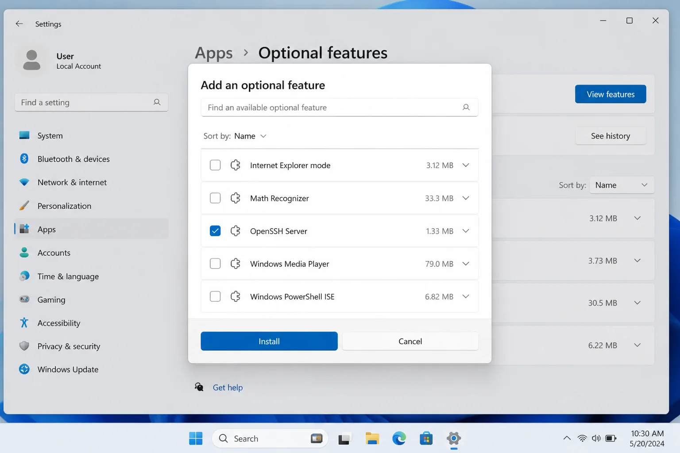Click the user avatar picture
Image resolution: width=680 pixels, height=453 pixels.
(x=32, y=61)
